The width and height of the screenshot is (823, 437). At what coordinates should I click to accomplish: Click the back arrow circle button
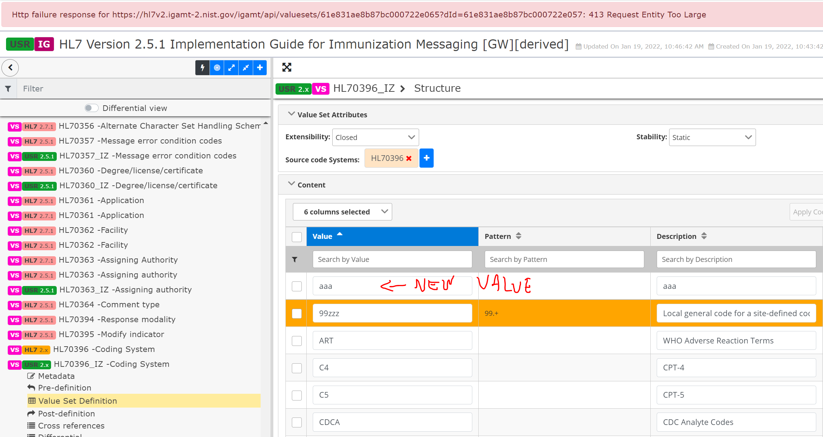10,68
